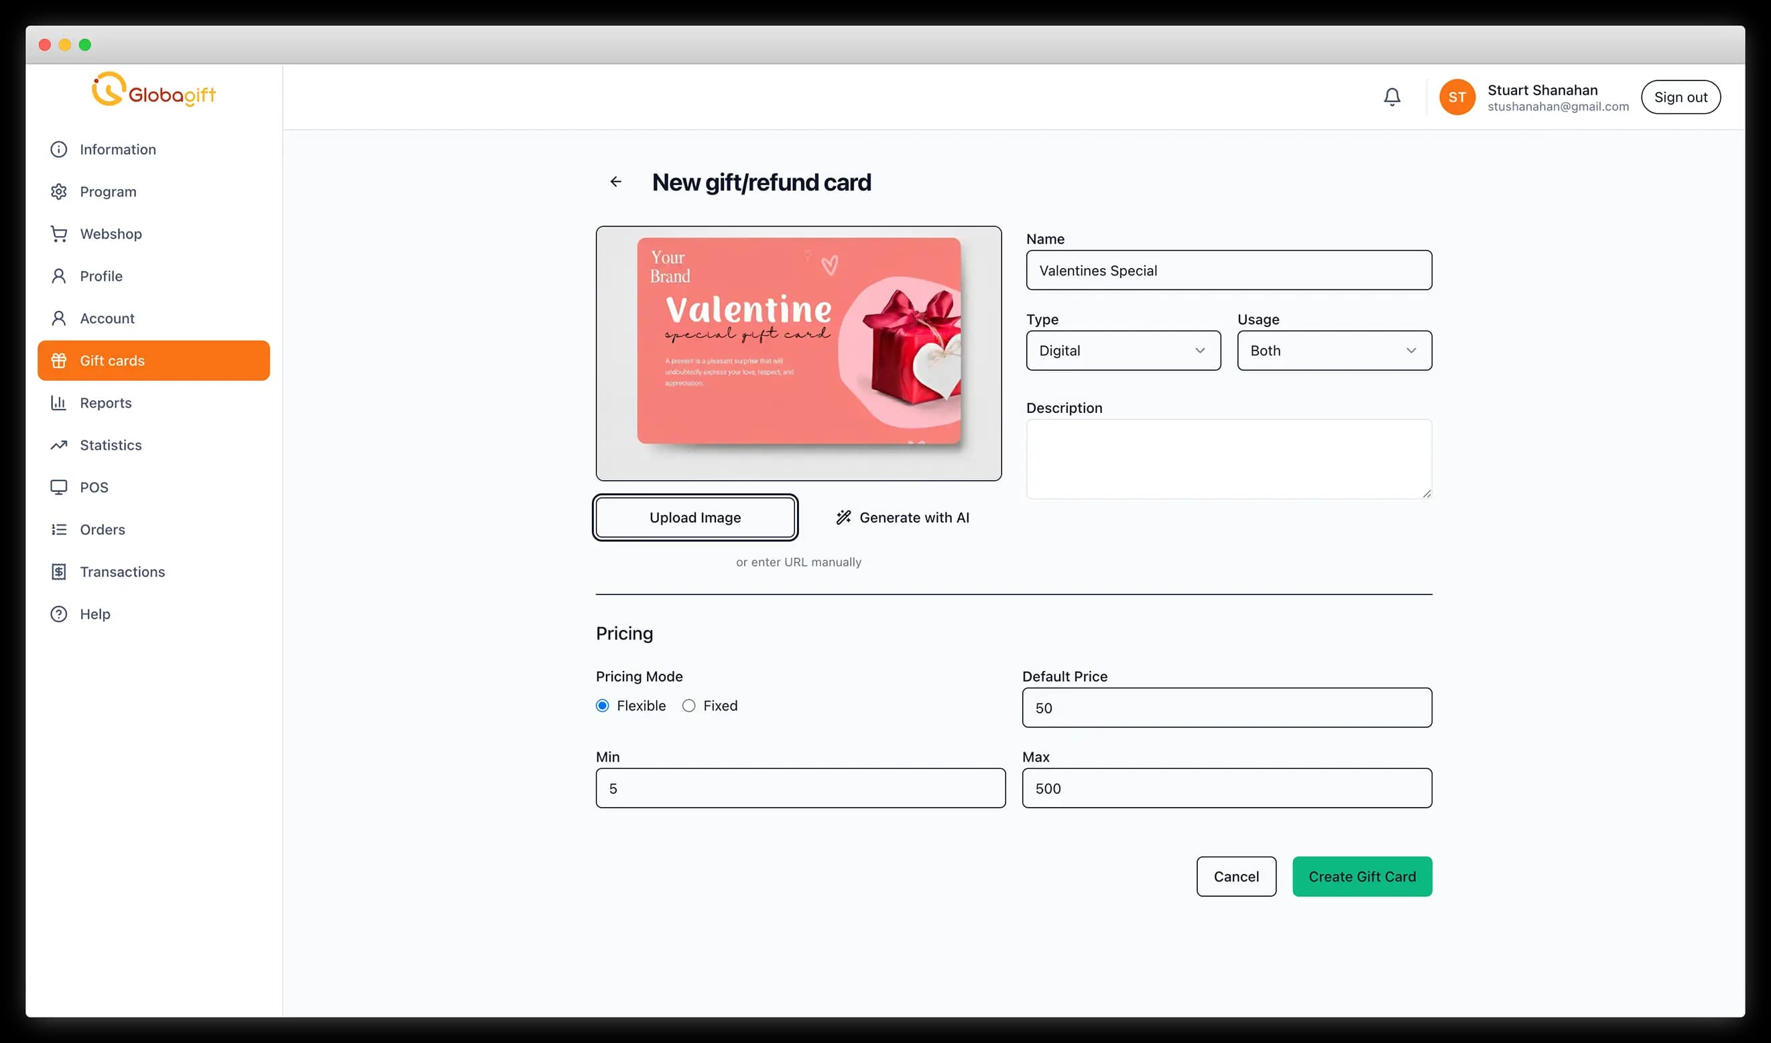Click the Gift cards gift icon

(x=59, y=361)
